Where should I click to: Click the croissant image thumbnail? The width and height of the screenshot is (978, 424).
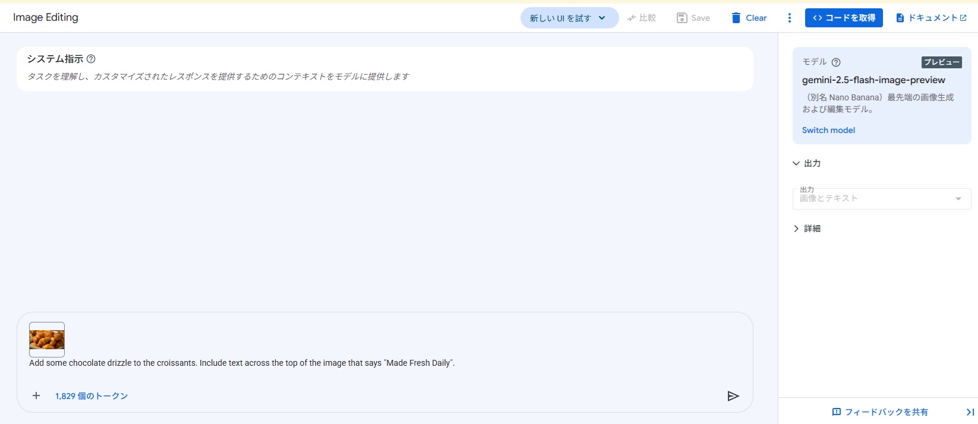[47, 339]
